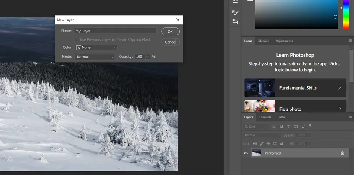Image resolution: width=354 pixels, height=175 pixels.
Task: Open the Kind filter dropdown in Layers
Action: coord(256,127)
